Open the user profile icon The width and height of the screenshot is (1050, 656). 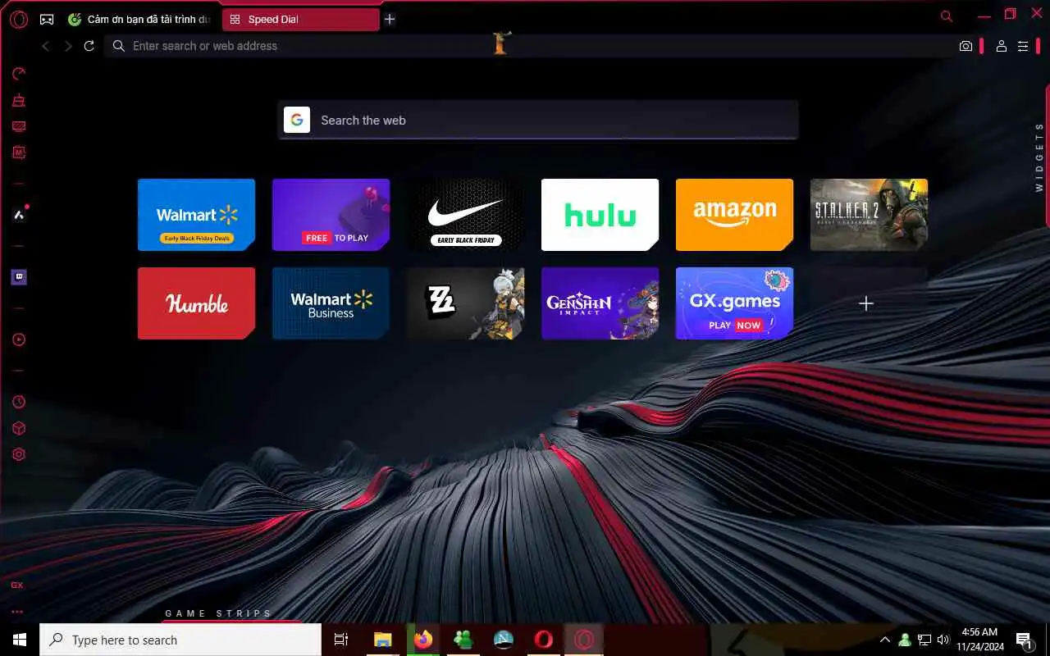pyautogui.click(x=1001, y=47)
